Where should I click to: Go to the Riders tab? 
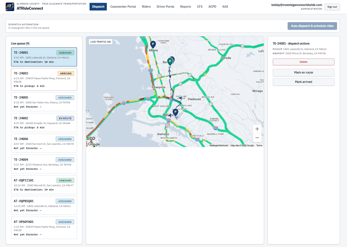[146, 7]
